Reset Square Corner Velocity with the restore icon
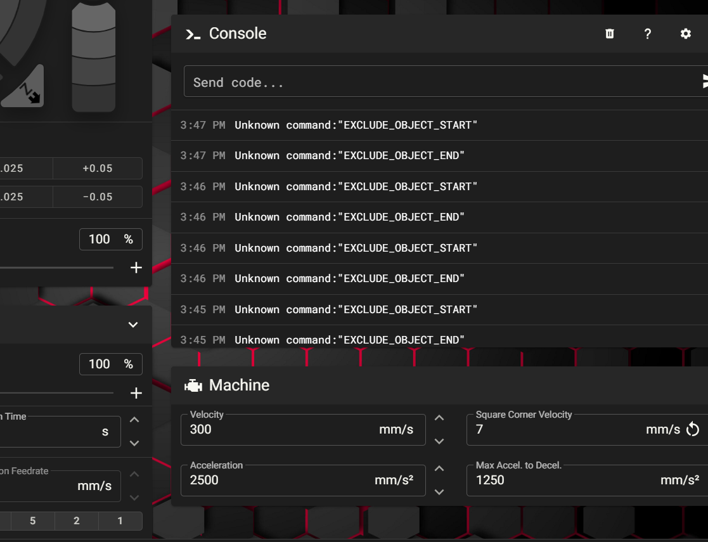Viewport: 708px width, 542px height. tap(693, 429)
